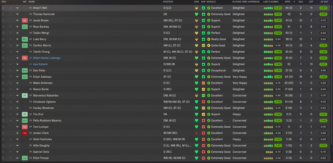
Task: Click Albert Sambi Lokonga's Int badge
Action: pyautogui.click(x=25, y=58)
